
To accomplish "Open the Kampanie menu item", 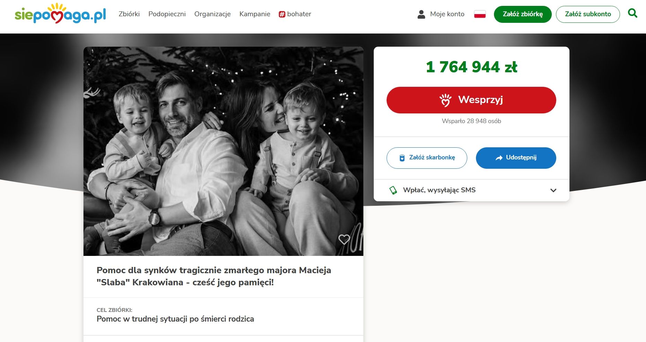I will click(255, 14).
